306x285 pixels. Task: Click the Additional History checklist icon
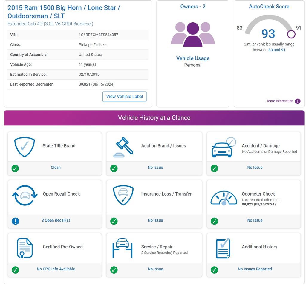pyautogui.click(x=223, y=248)
